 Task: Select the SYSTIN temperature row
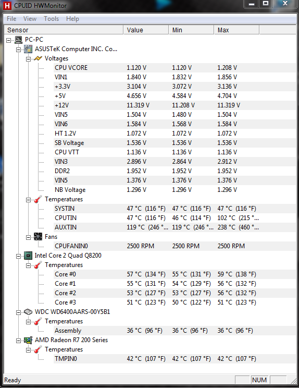[175, 209]
